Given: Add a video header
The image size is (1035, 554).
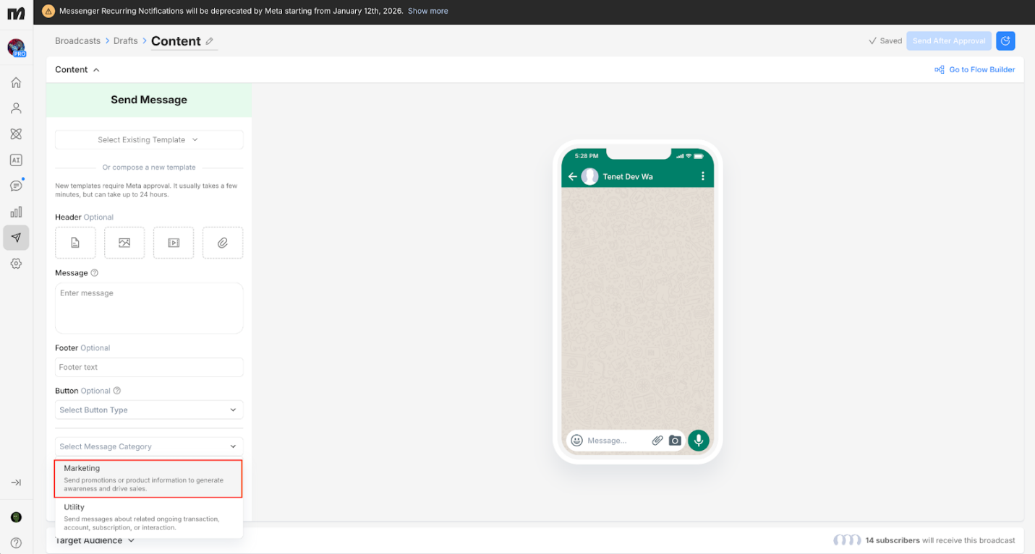Looking at the screenshot, I should coord(174,243).
